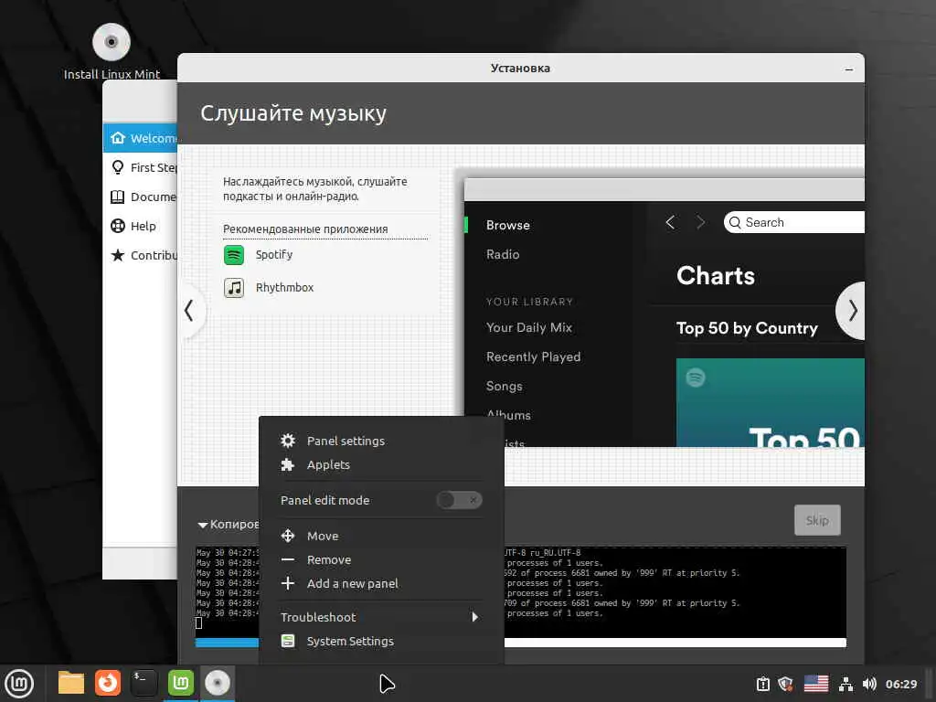Click the puzzle piece Applets icon
The width and height of the screenshot is (936, 702).
pos(288,464)
